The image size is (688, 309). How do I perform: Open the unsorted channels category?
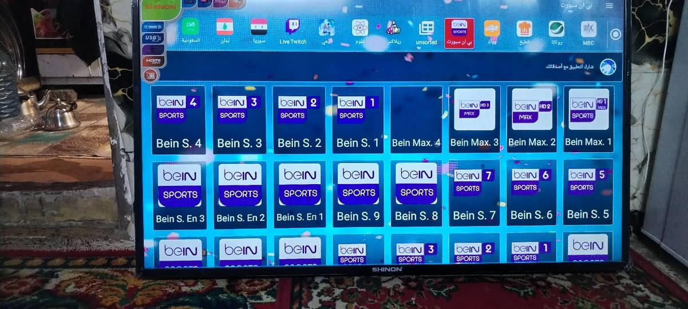[x=426, y=32]
